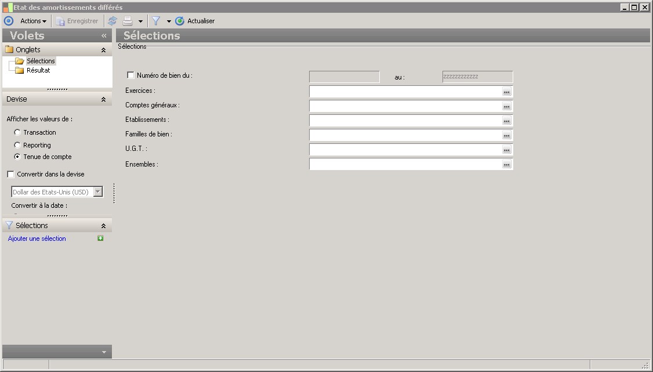Select the Sélections tree item
This screenshot has height=372, width=653.
click(x=41, y=61)
